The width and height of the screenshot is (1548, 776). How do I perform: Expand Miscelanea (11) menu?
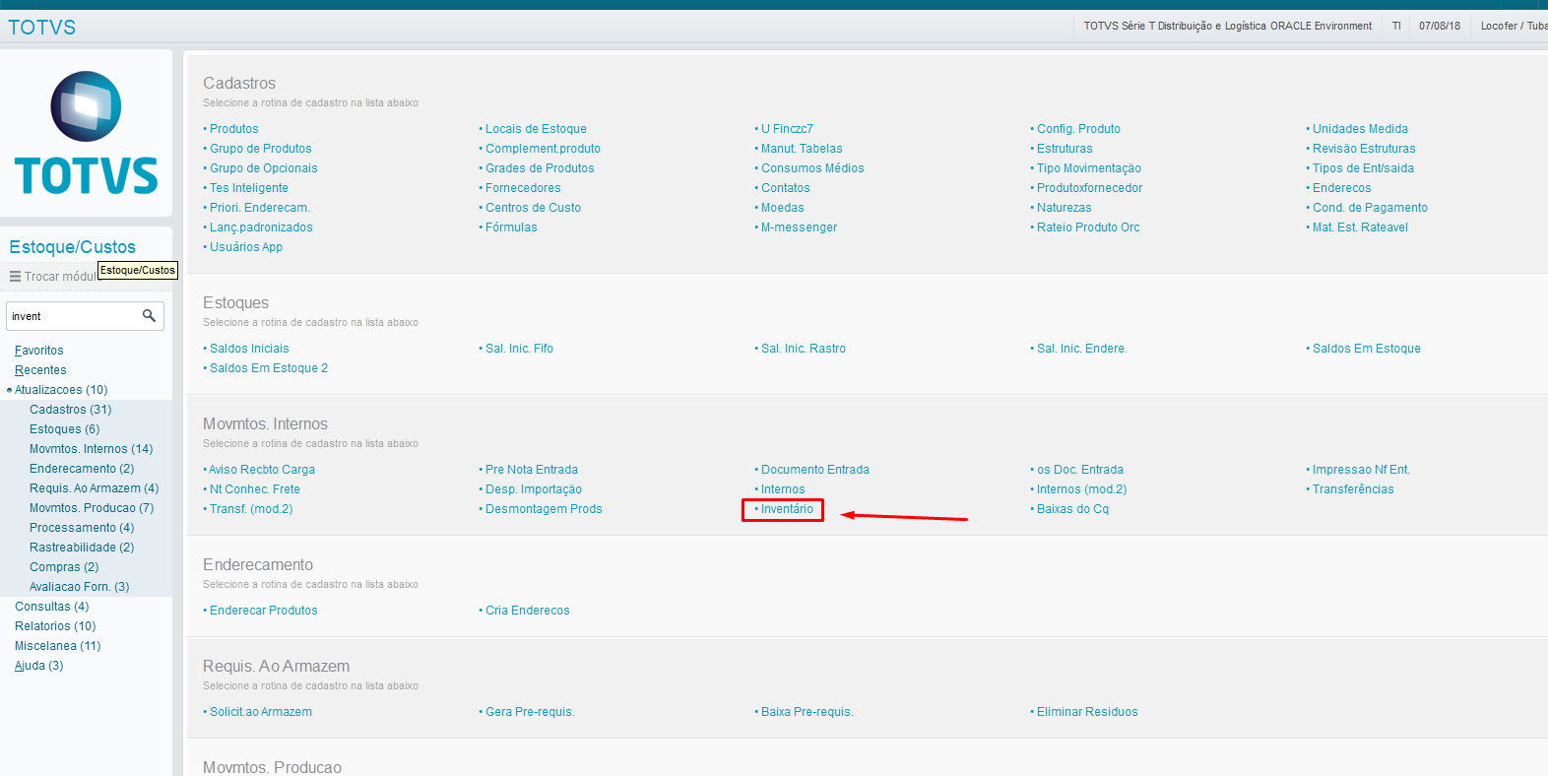click(x=58, y=646)
